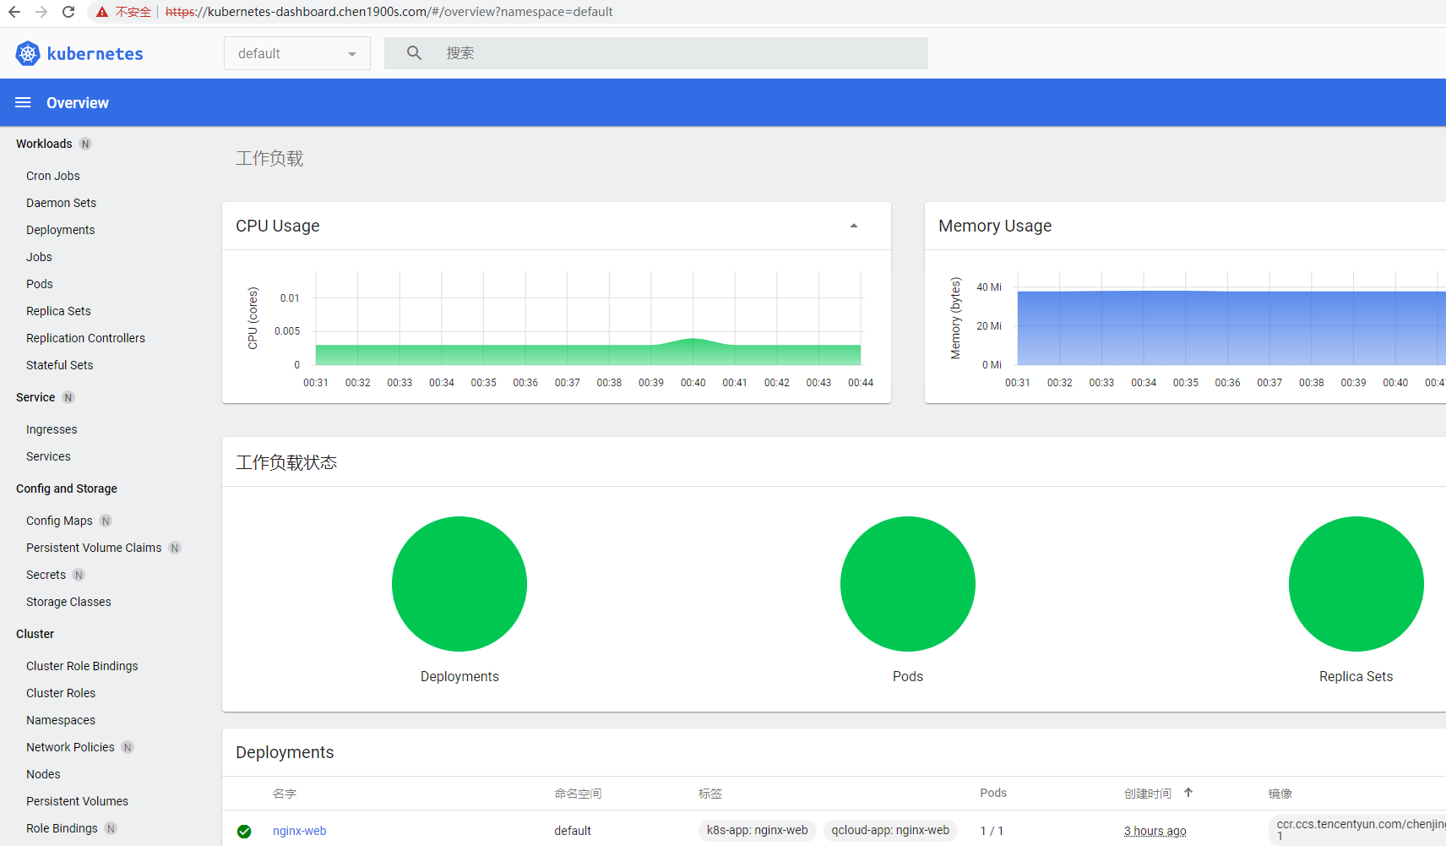Click the insecure connection warning icon

[102, 12]
